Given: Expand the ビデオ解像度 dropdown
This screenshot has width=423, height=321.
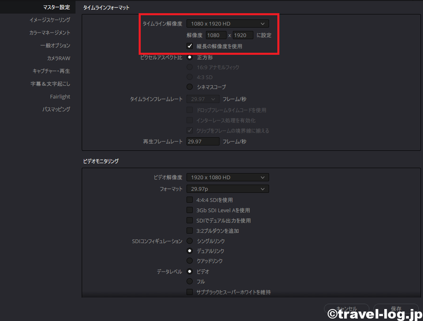Looking at the screenshot, I should coord(227,177).
